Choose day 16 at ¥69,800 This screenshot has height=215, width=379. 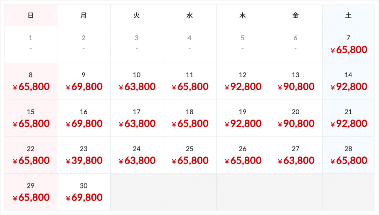pos(84,118)
